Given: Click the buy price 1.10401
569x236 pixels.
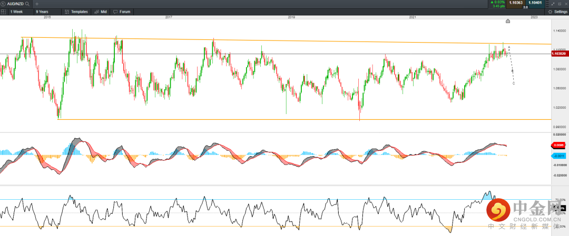Looking at the screenshot, I should pos(535,4).
